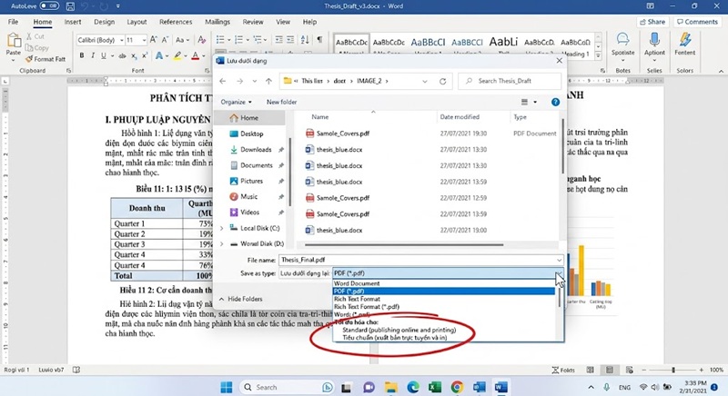Open the address bar history dropdown
This screenshot has height=396, width=728.
[x=425, y=81]
